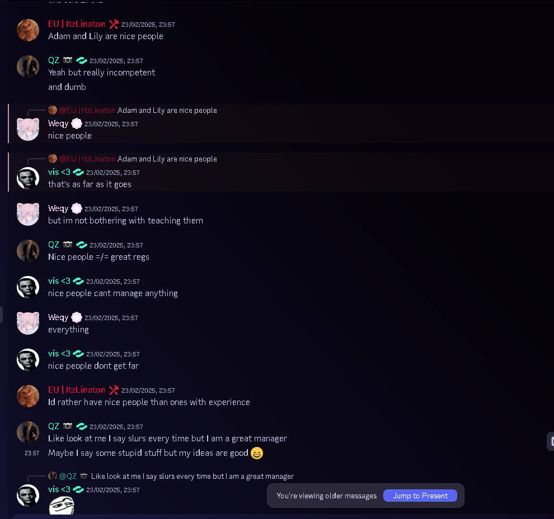
Task: Open vis <3 avatar beside "that's as far as it goes"
Action: [28, 178]
